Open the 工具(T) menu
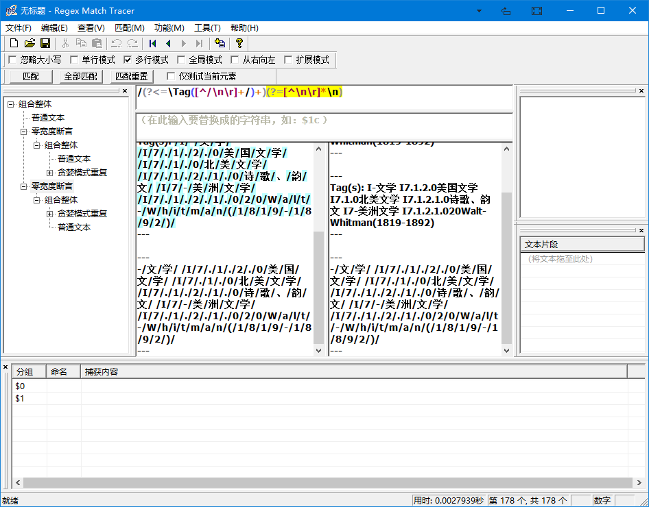Viewport: 649px width, 507px height. (207, 28)
